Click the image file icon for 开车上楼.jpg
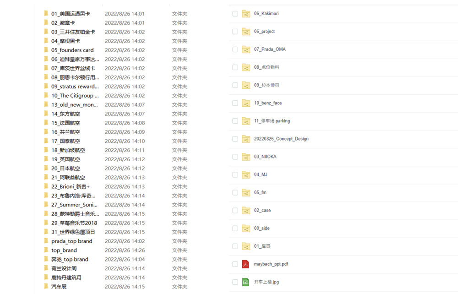This screenshot has height=294, width=458. [245, 282]
